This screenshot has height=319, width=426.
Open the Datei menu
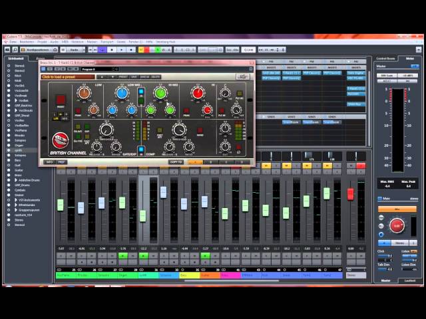click(x=13, y=42)
